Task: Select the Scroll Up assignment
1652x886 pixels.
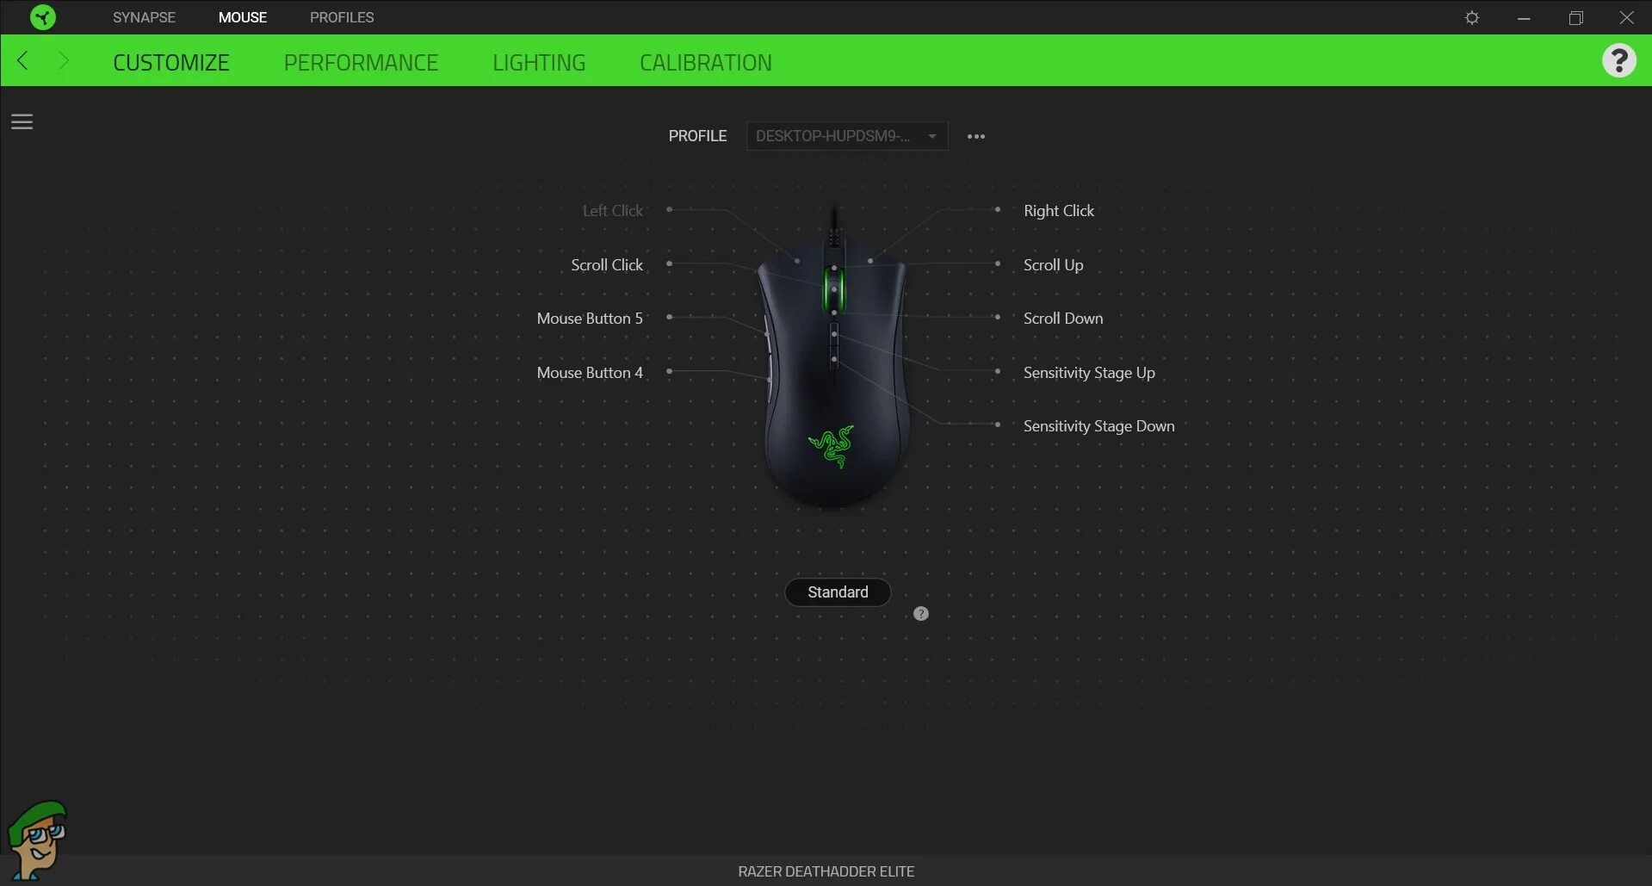Action: tap(1053, 265)
